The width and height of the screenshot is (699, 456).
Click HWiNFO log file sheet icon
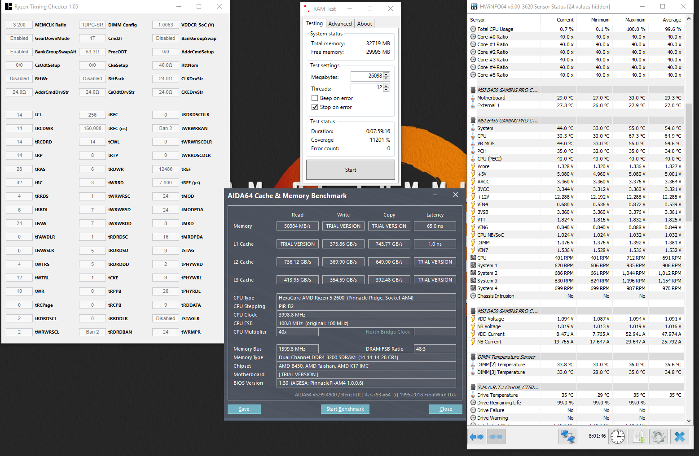pos(638,436)
